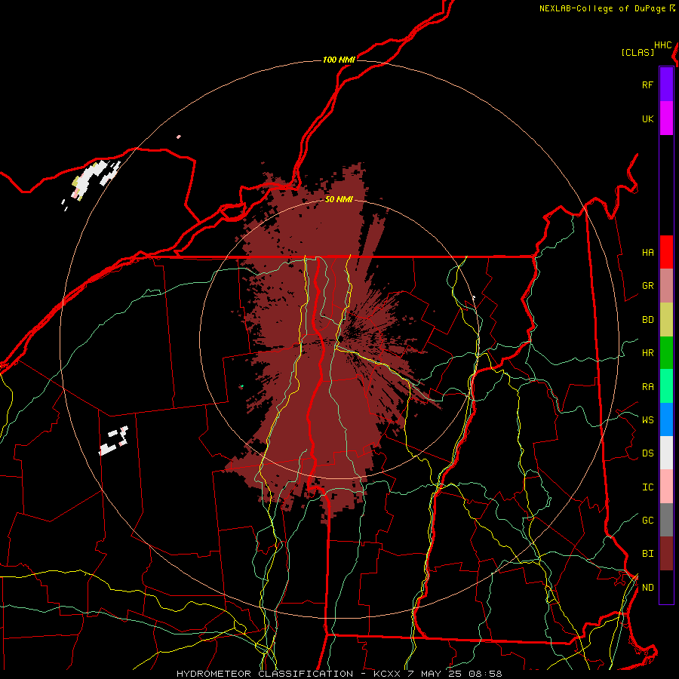Image resolution: width=679 pixels, height=679 pixels.
Task: Click the GR legend color swatch
Action: 666,285
